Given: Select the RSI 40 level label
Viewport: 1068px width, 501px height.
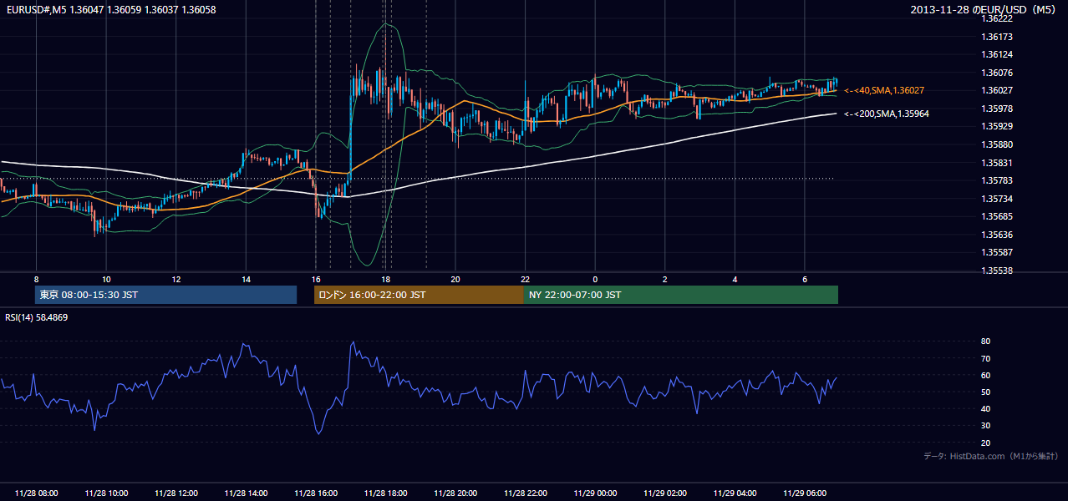Looking at the screenshot, I should coord(985,408).
